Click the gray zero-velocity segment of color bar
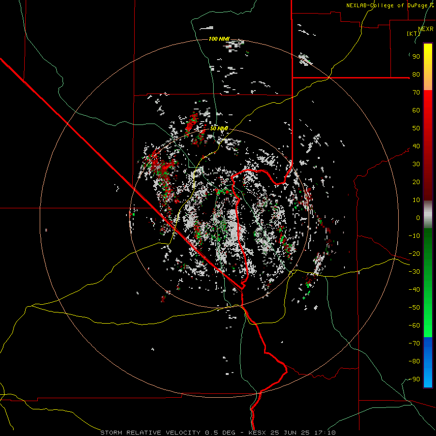436x436 pixels. point(428,215)
